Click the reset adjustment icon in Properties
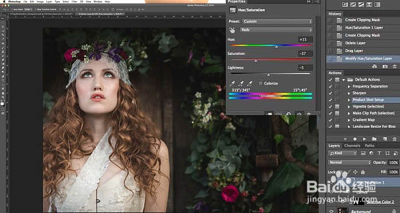This screenshot has width=400, height=213. pyautogui.click(x=289, y=114)
